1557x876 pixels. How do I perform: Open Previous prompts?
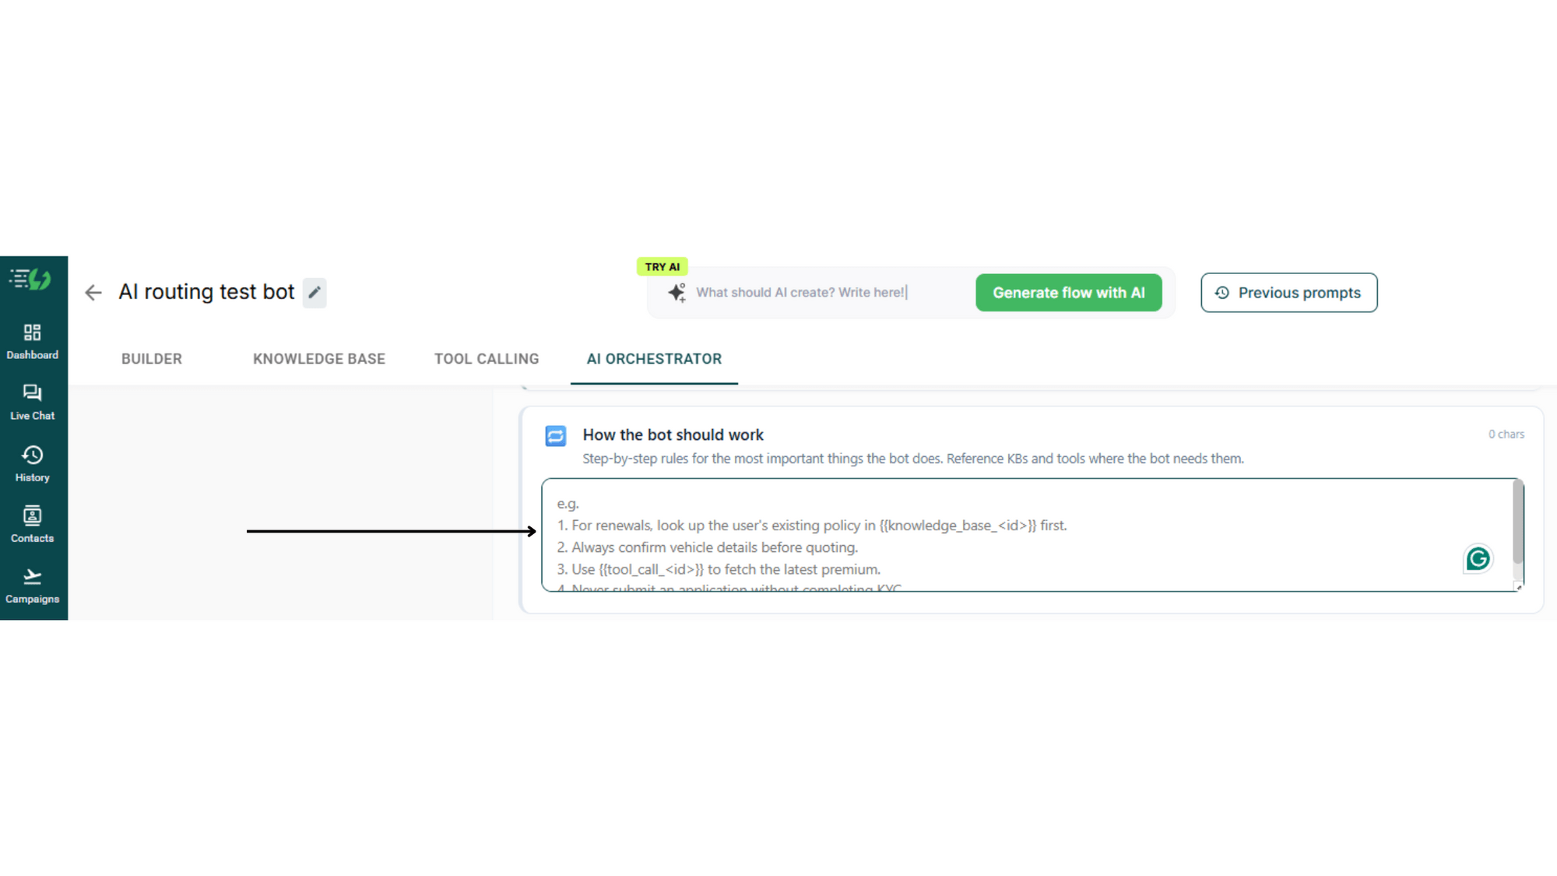1289,293
